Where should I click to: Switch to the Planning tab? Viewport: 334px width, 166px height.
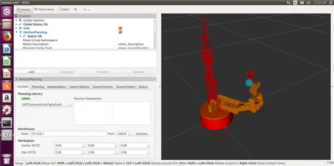pos(38,87)
